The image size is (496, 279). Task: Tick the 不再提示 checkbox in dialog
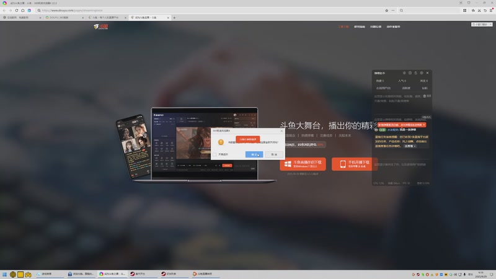coord(215,154)
